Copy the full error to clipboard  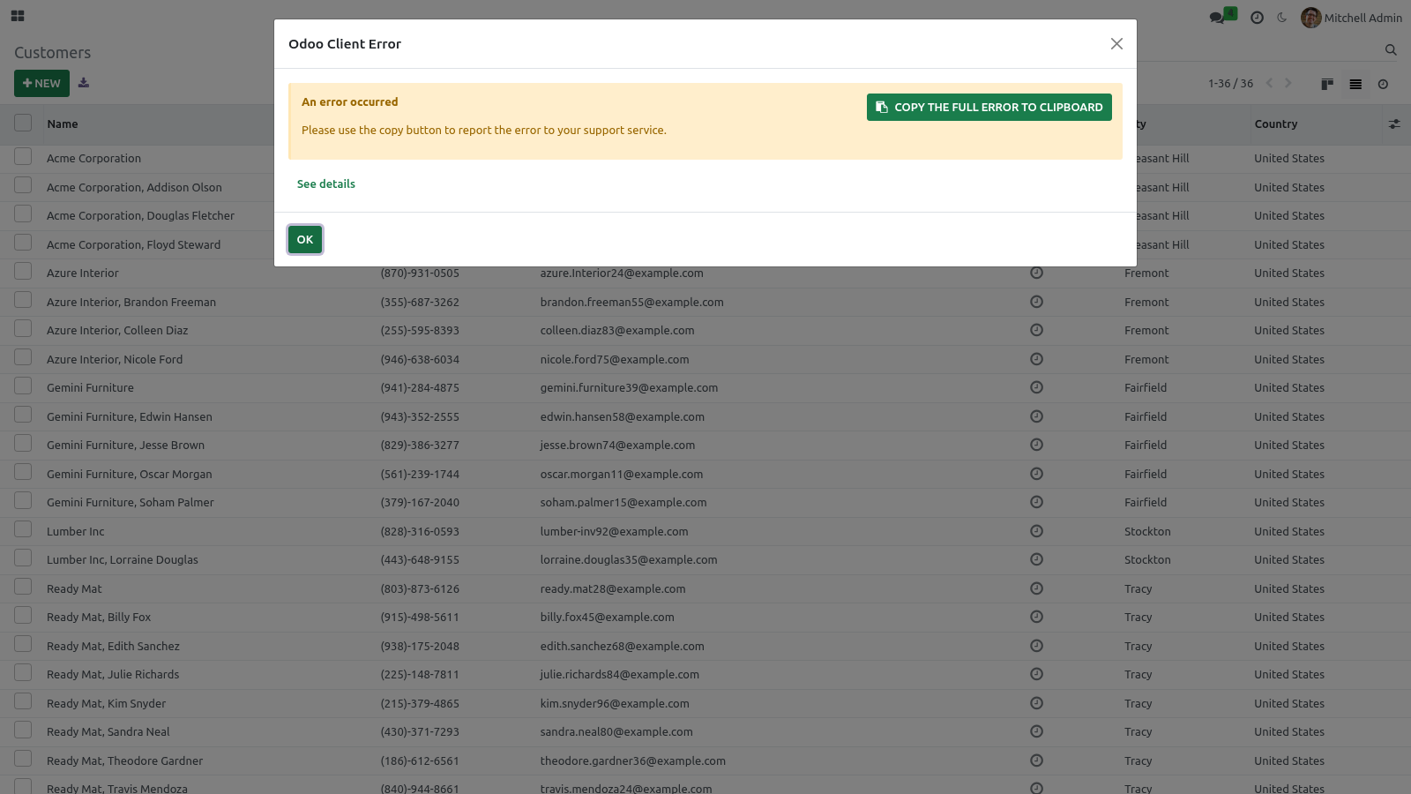coord(989,108)
